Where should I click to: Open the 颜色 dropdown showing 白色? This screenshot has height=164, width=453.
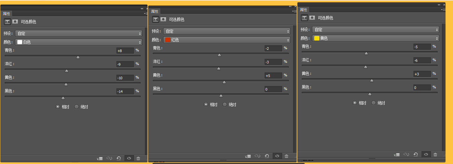(79, 42)
